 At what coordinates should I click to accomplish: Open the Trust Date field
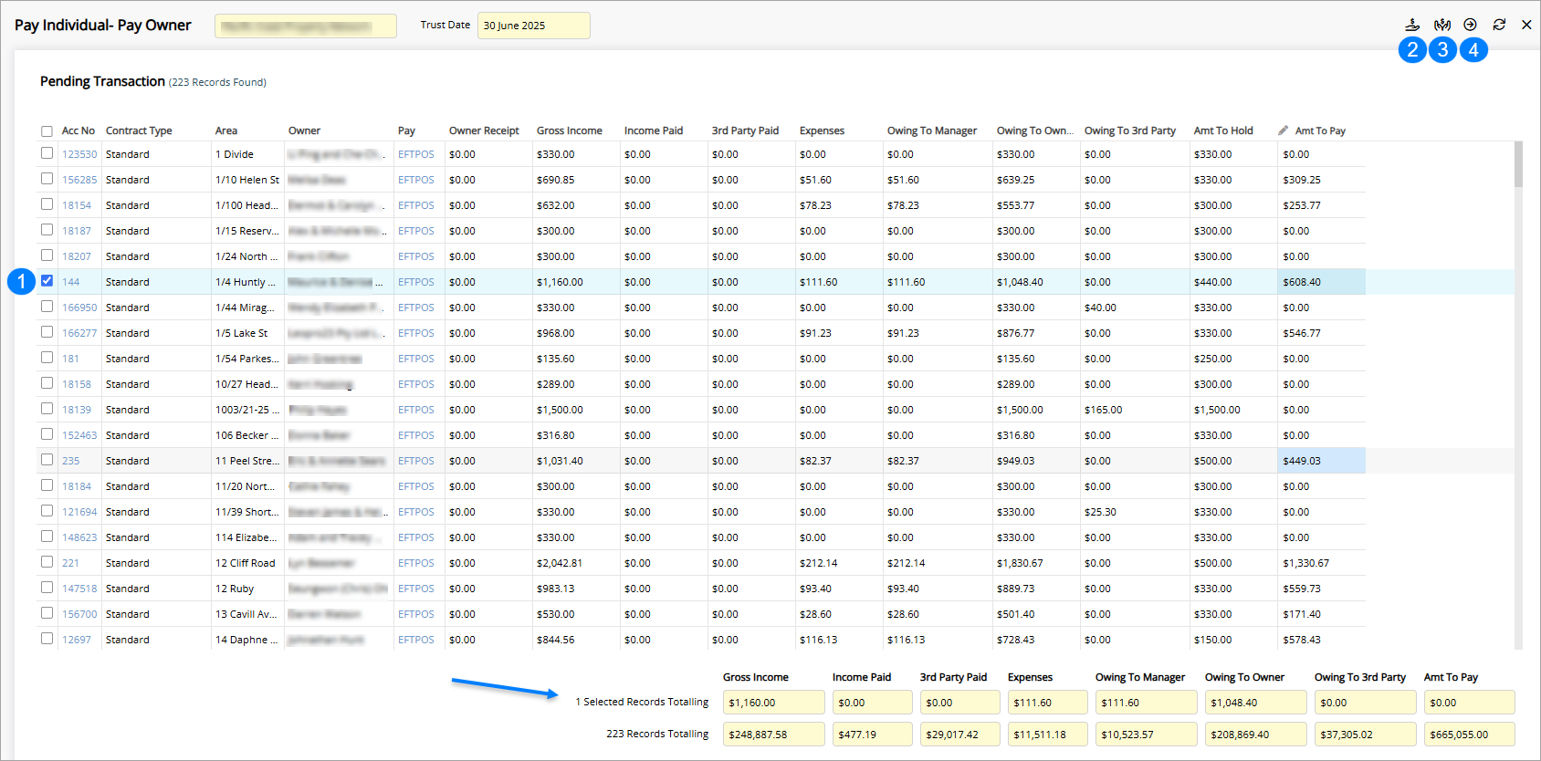tap(533, 26)
